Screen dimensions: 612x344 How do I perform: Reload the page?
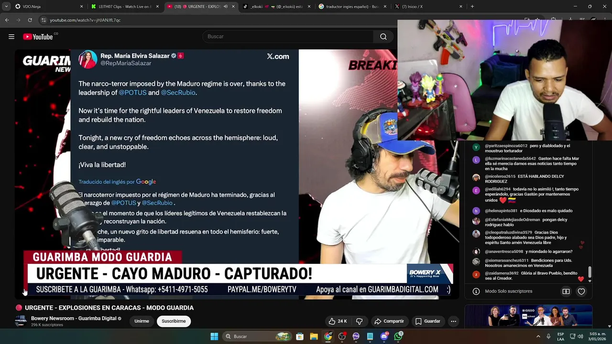click(x=30, y=20)
